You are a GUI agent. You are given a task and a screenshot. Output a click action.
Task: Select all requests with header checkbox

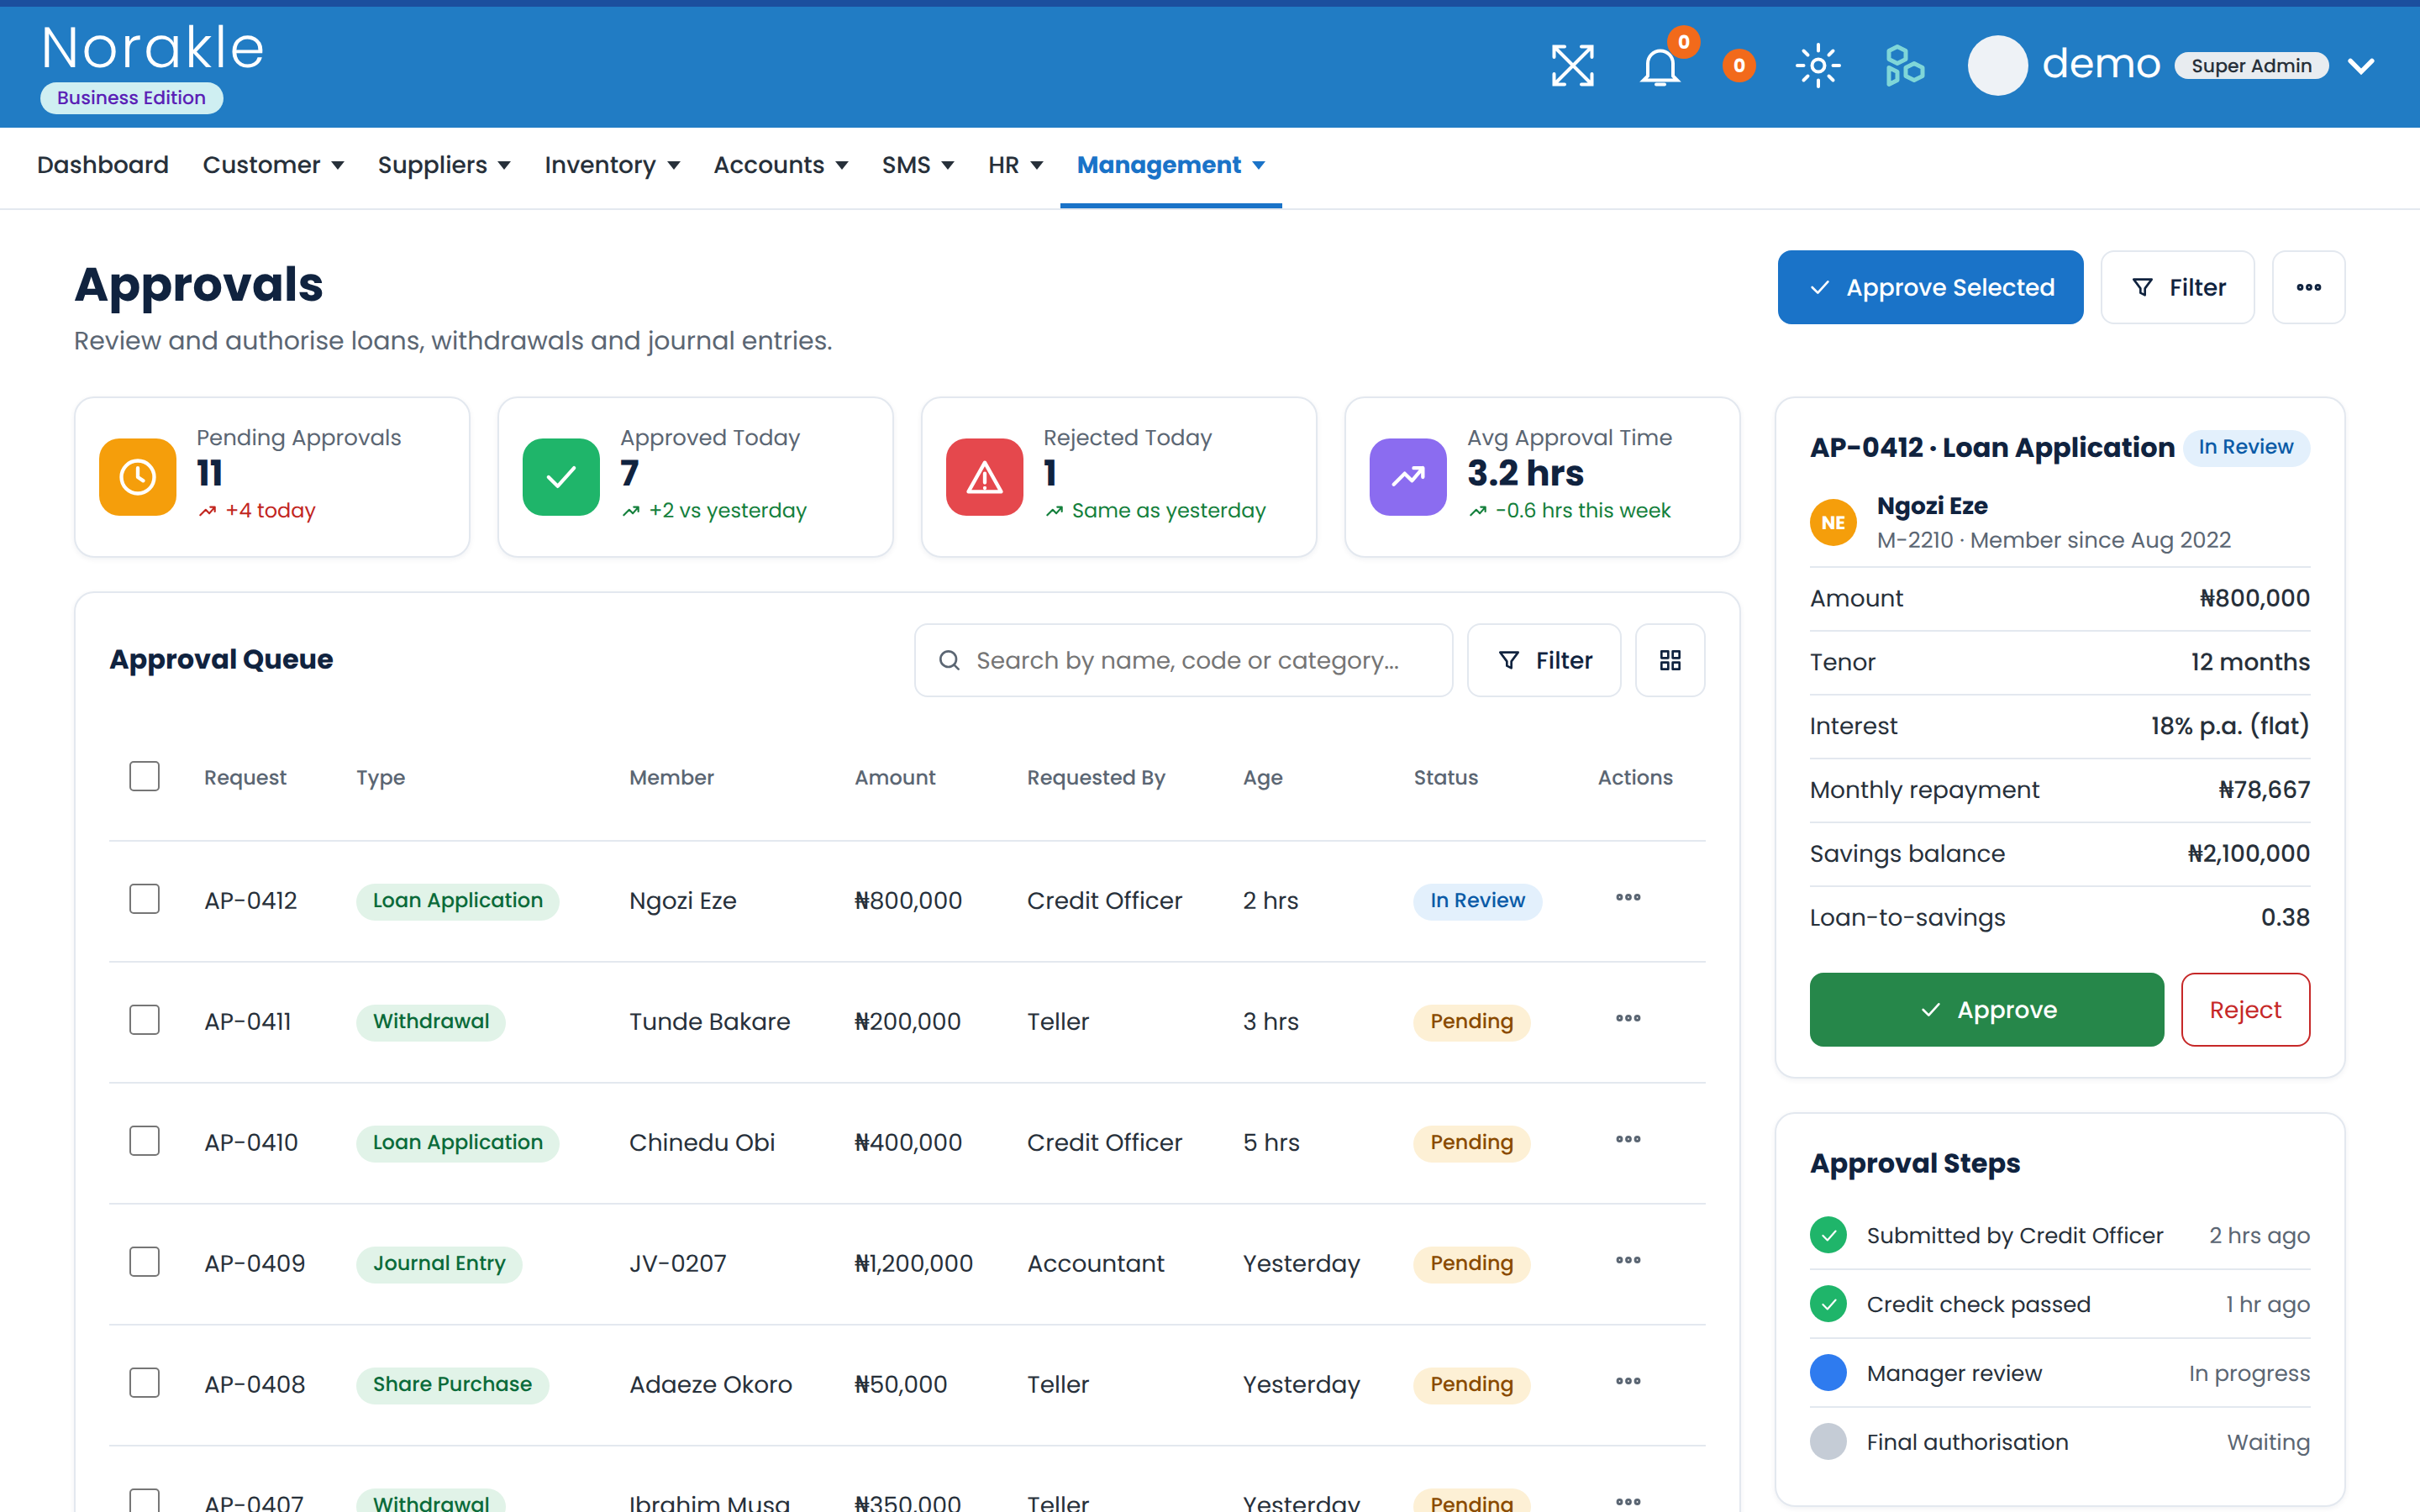tap(145, 776)
